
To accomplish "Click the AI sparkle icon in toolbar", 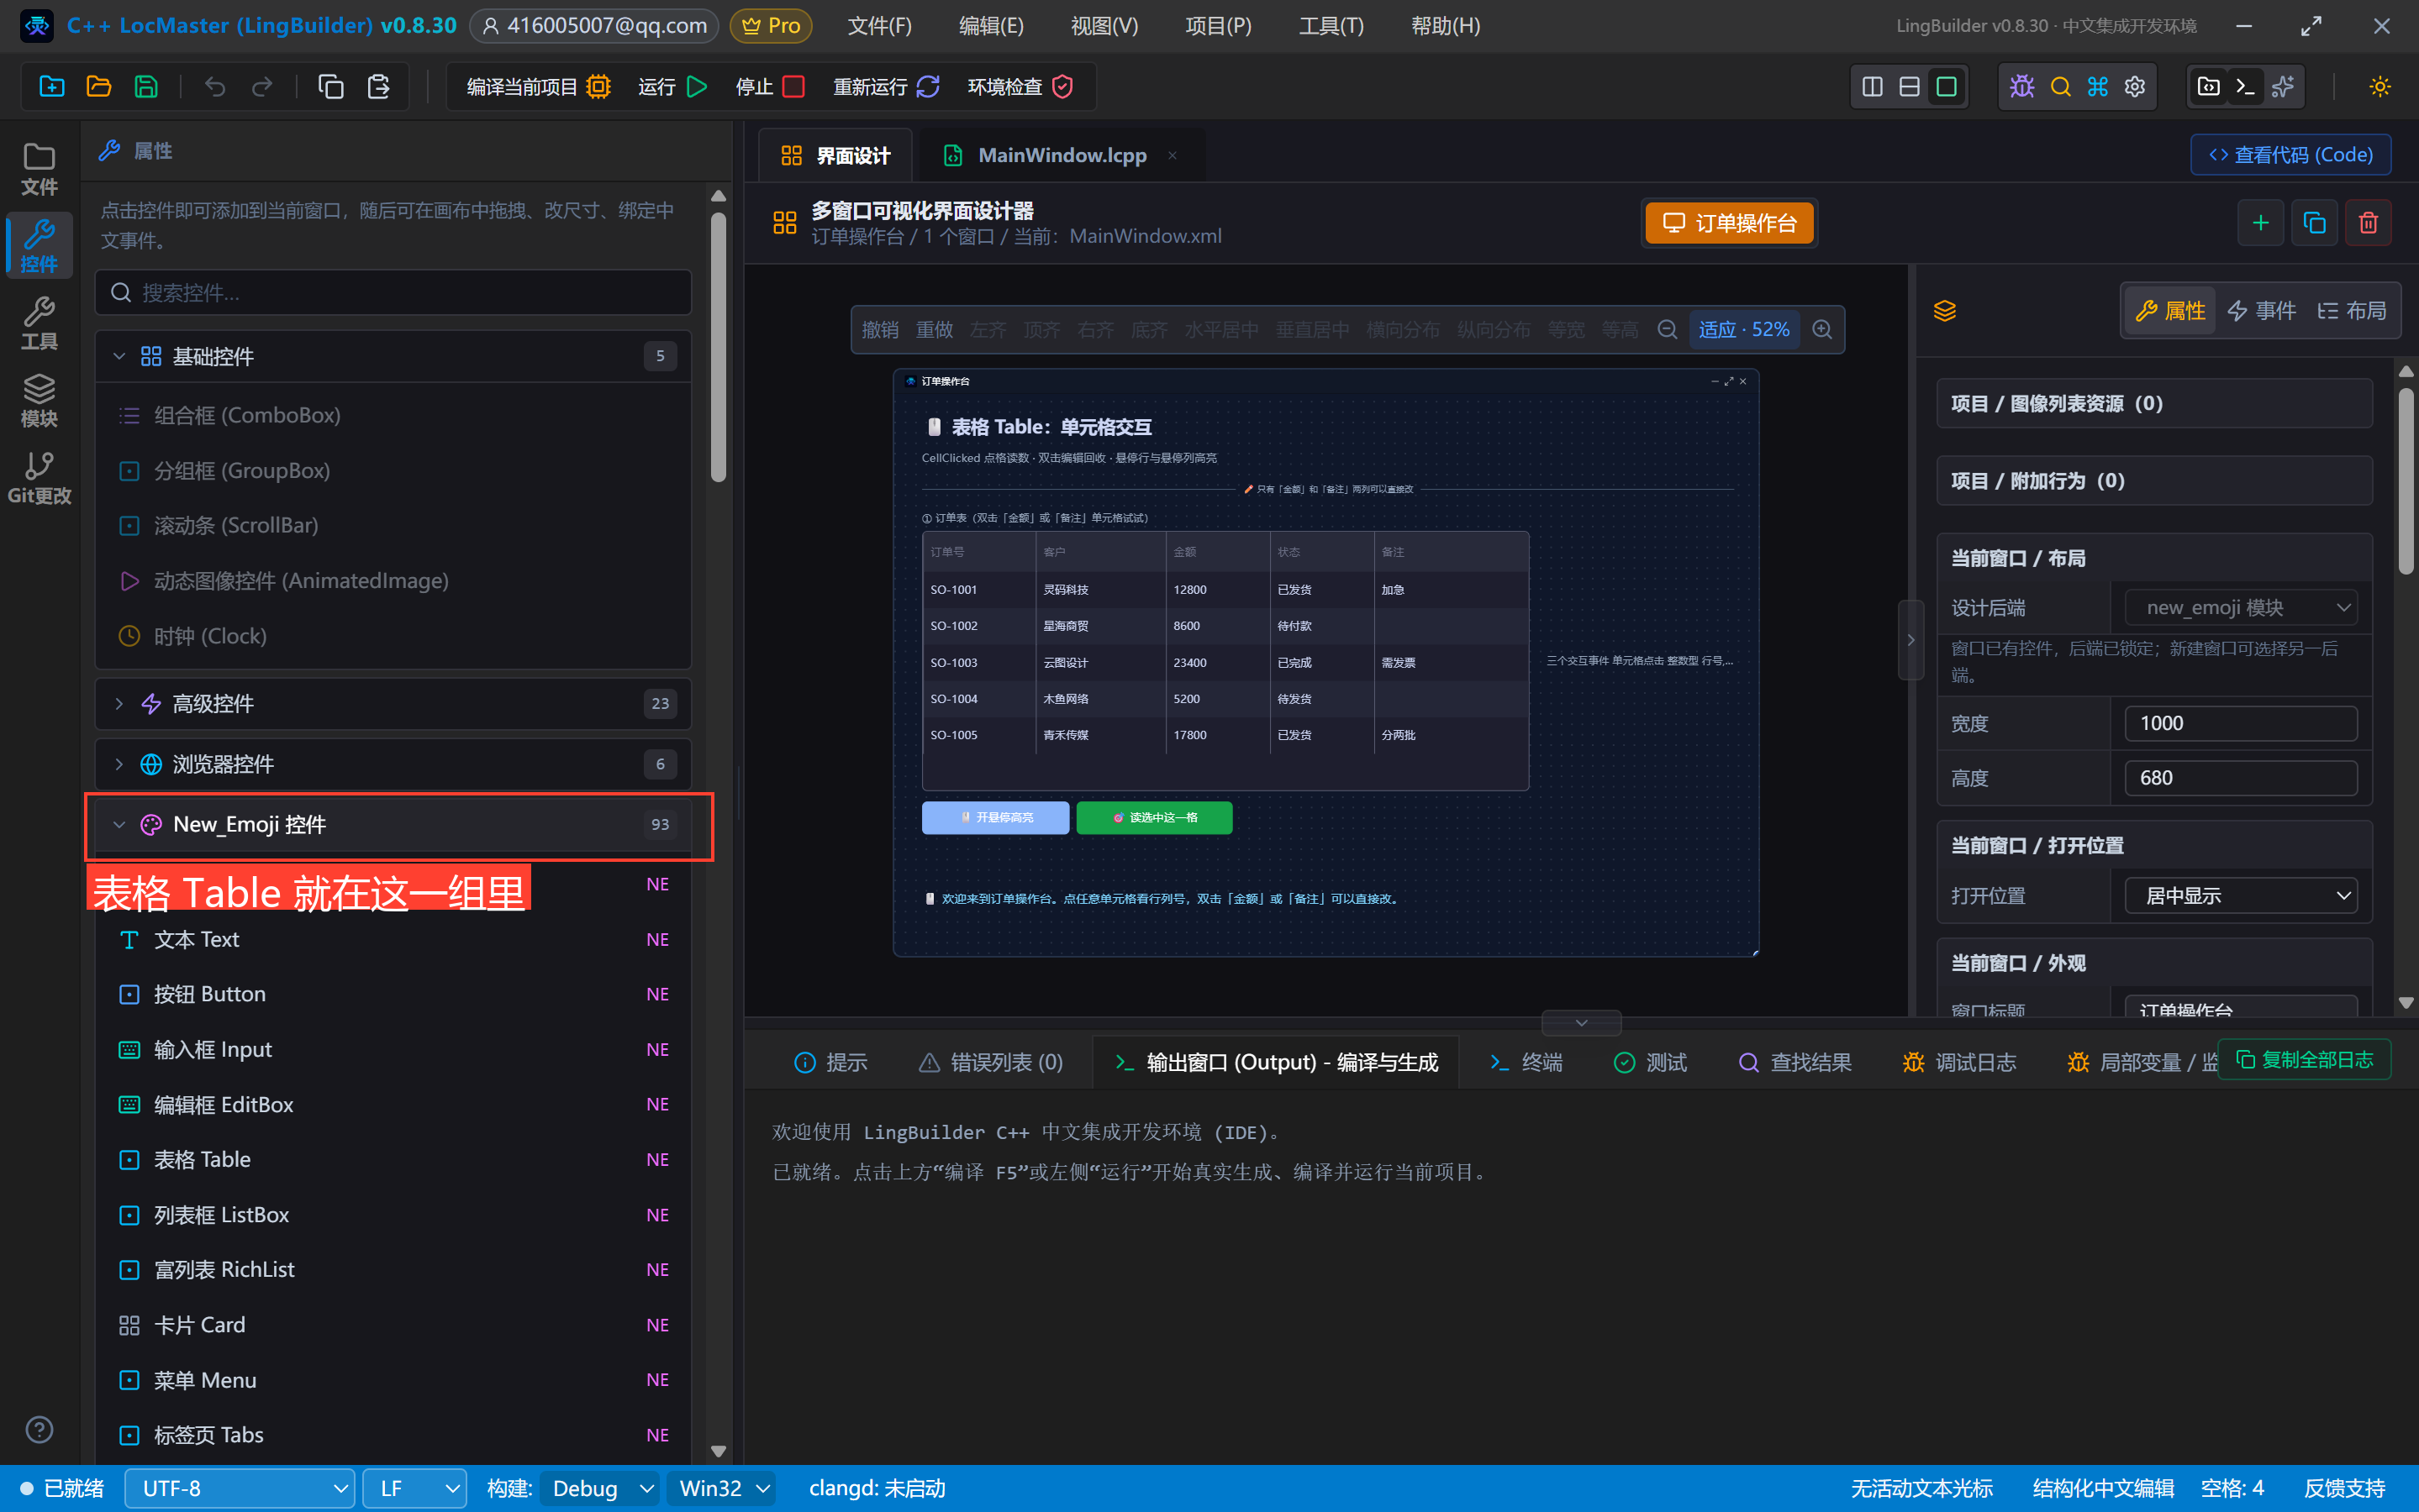I will (2283, 87).
